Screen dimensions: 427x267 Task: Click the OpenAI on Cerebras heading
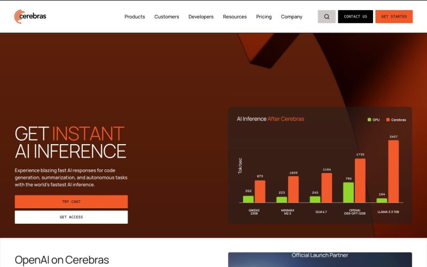coord(62,260)
